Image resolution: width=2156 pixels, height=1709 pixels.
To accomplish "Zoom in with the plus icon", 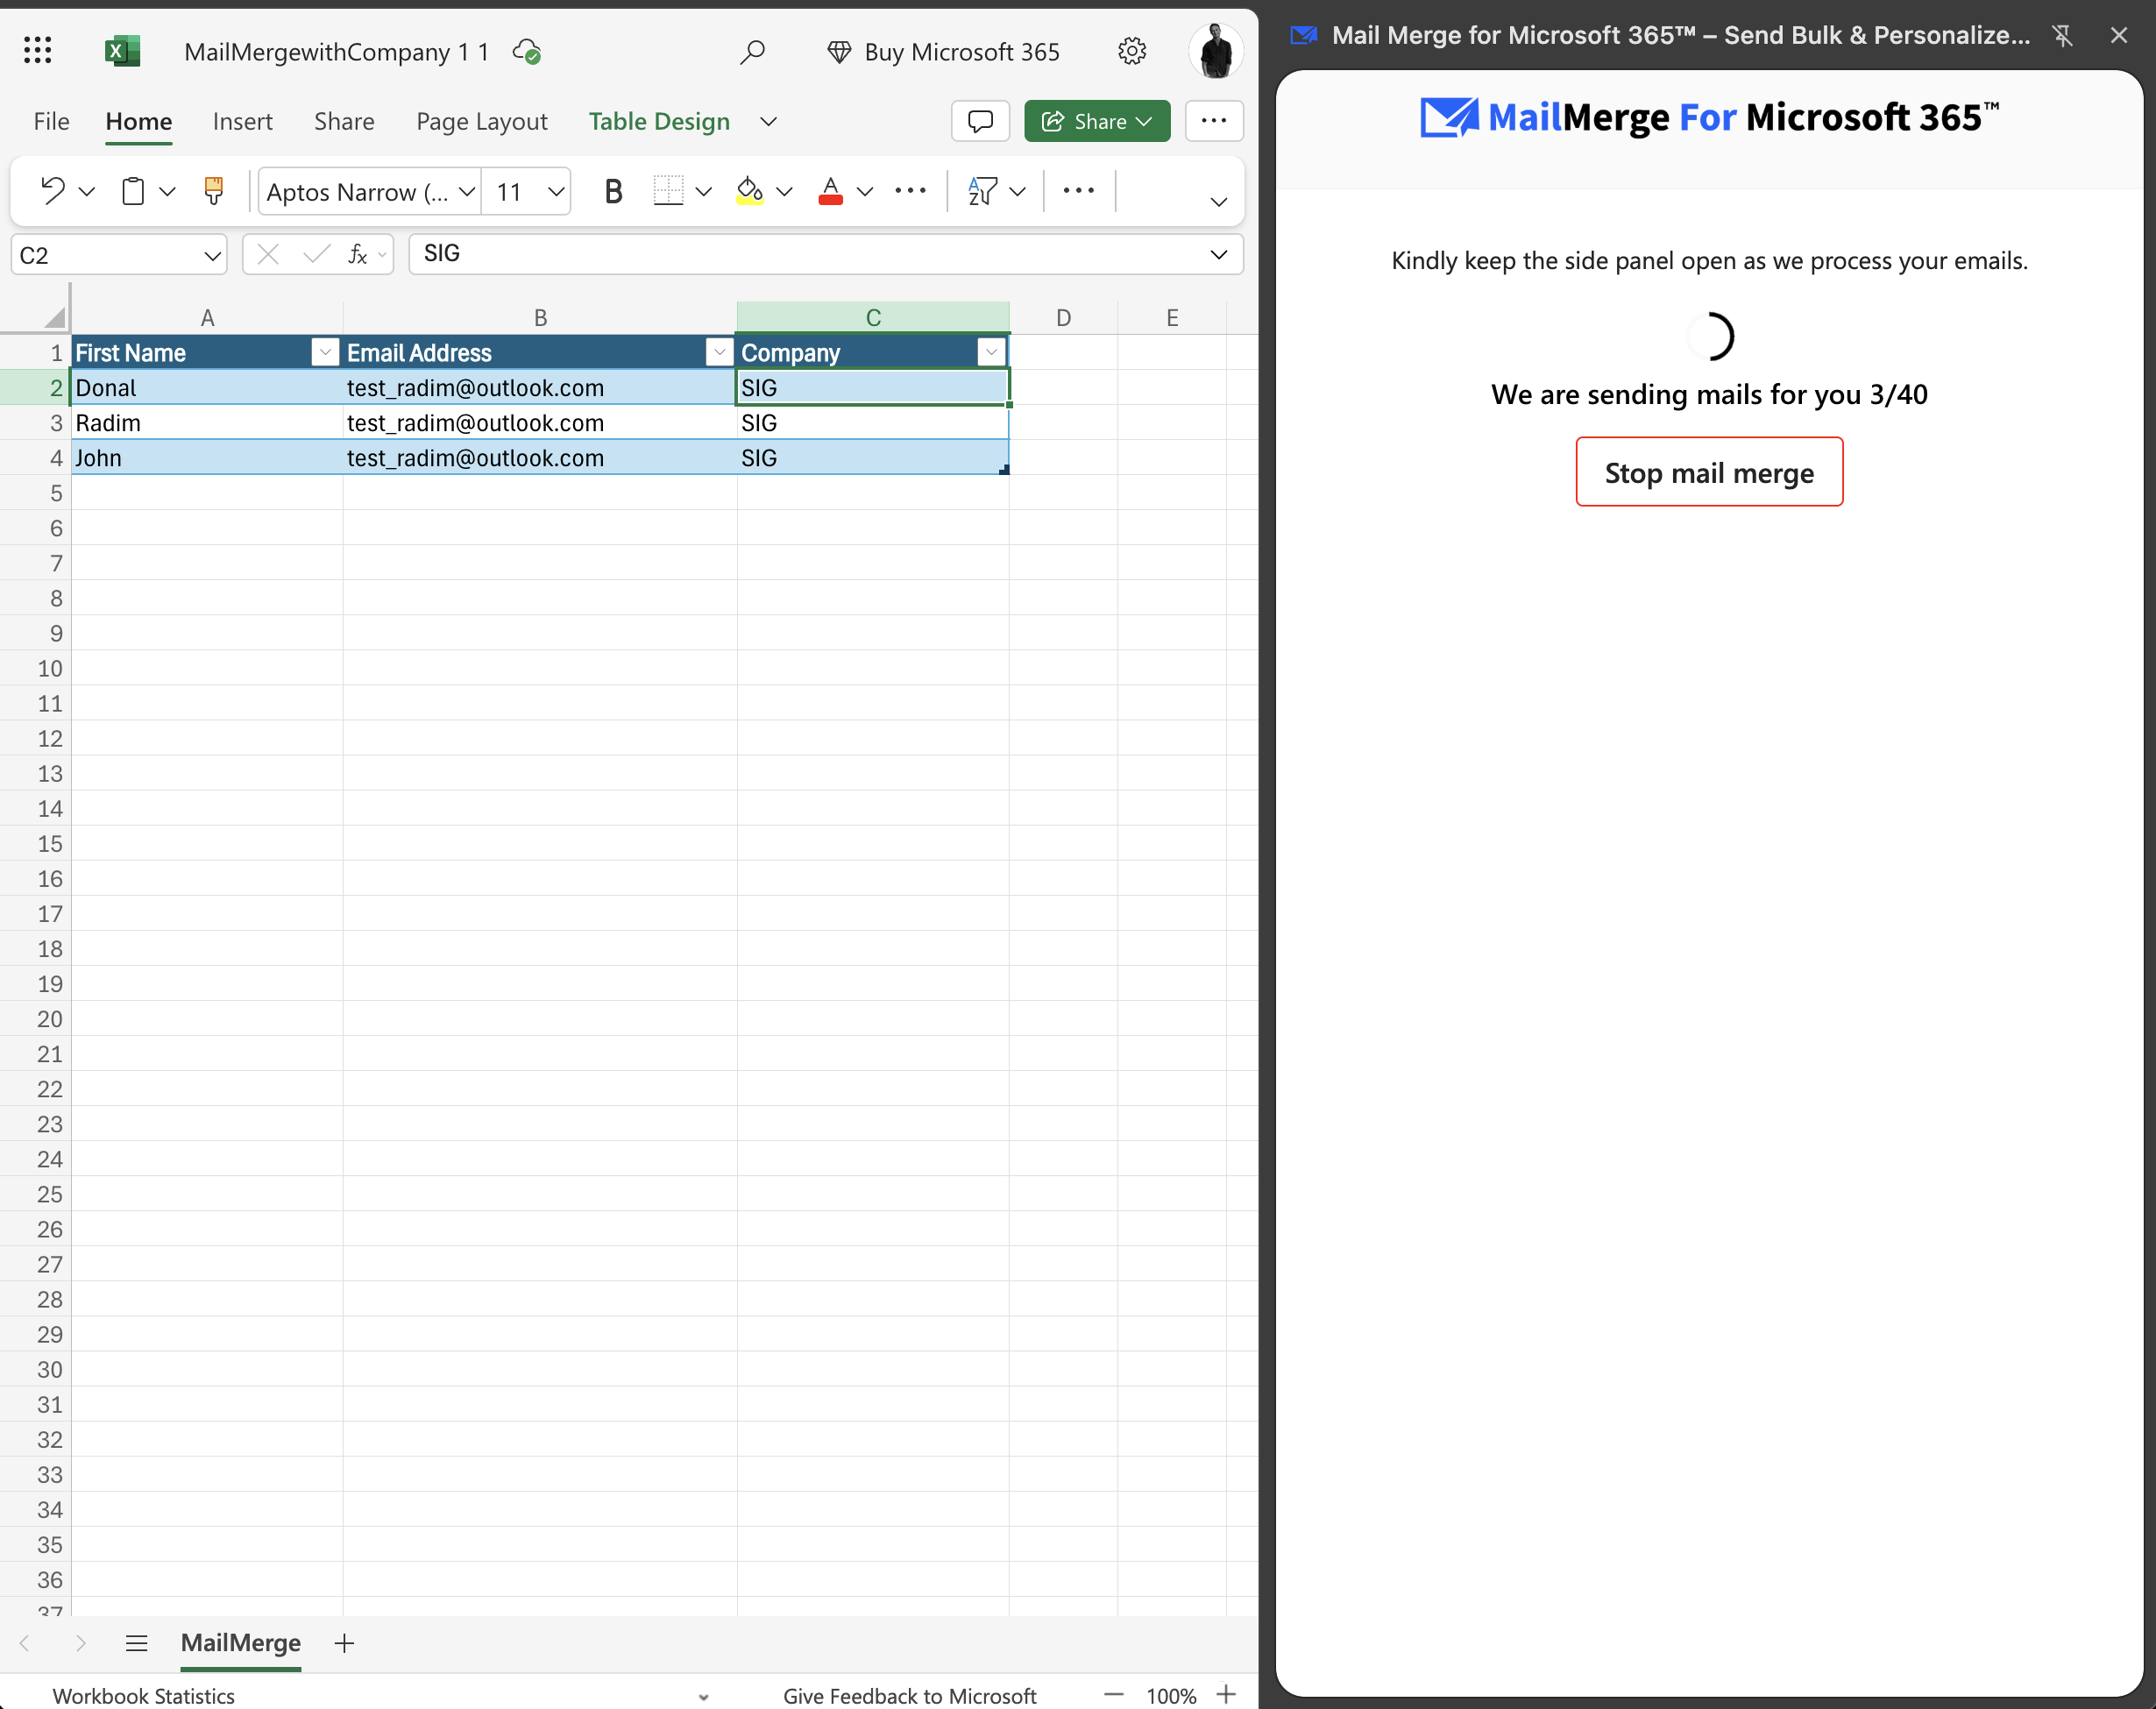I will (1227, 1695).
